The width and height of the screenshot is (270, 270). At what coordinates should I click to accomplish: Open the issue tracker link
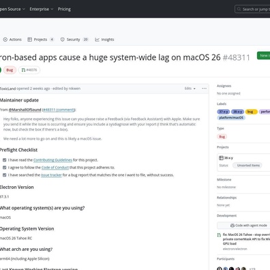coord(51,175)
